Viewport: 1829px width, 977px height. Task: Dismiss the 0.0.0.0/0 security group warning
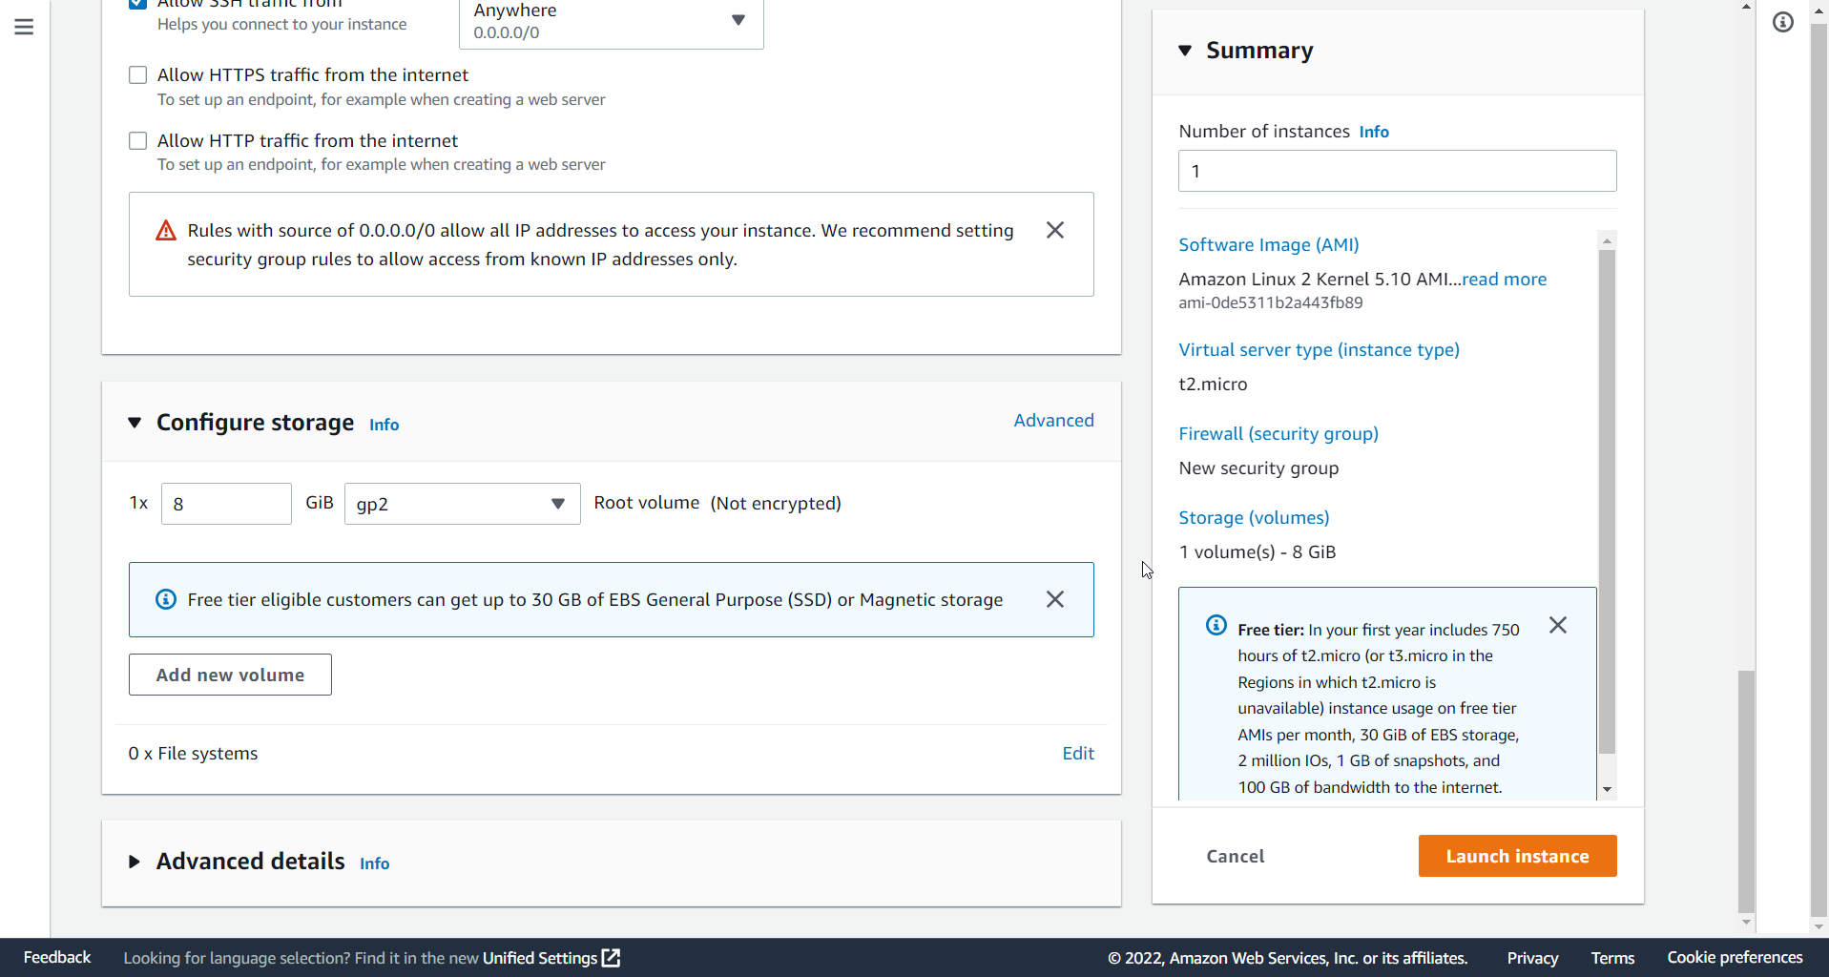coord(1054,229)
